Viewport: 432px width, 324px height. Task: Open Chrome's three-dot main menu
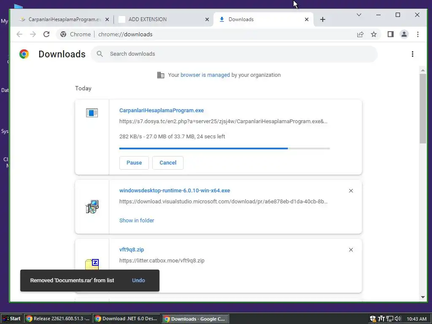[x=418, y=34]
